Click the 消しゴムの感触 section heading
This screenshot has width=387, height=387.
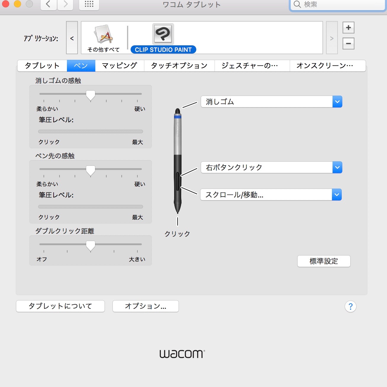(58, 81)
